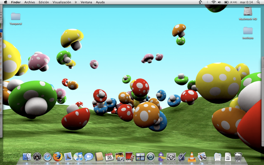Click the Spotlight search magnifier
Image resolution: width=264 pixels, height=165 pixels.
[x=259, y=2]
